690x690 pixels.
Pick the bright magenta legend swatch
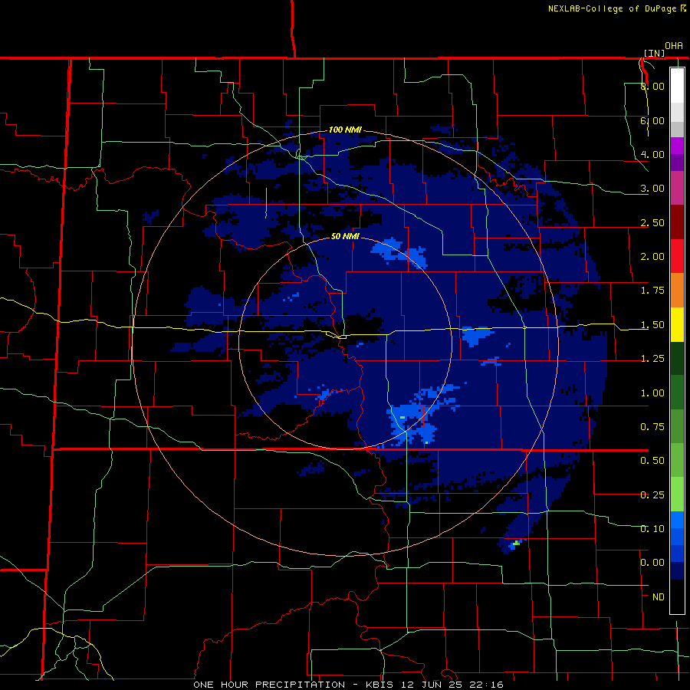click(x=677, y=146)
